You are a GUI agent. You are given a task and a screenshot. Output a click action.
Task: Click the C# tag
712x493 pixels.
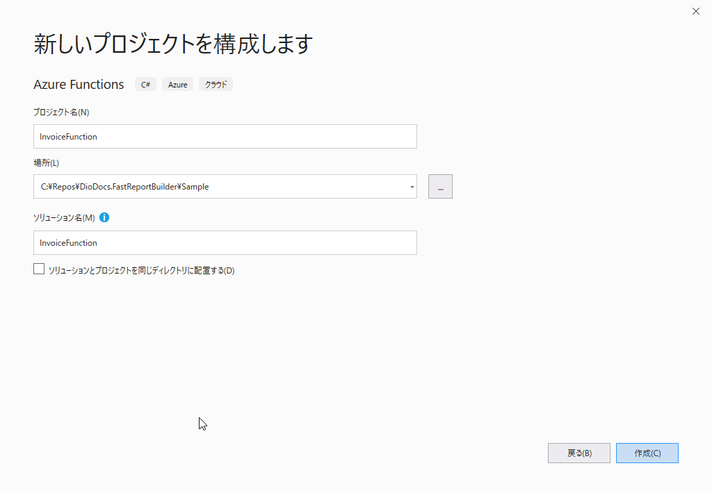[x=146, y=84]
